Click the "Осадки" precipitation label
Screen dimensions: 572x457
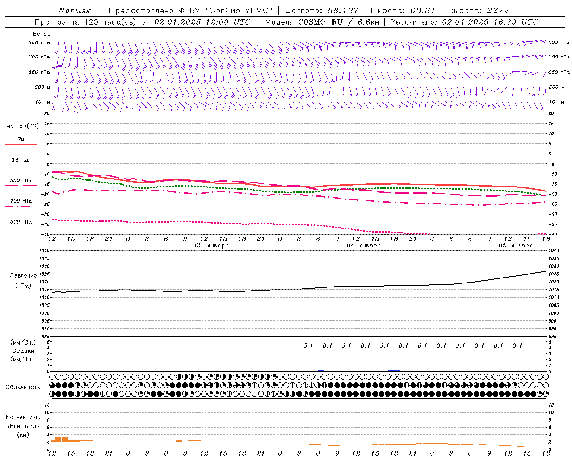pyautogui.click(x=23, y=351)
